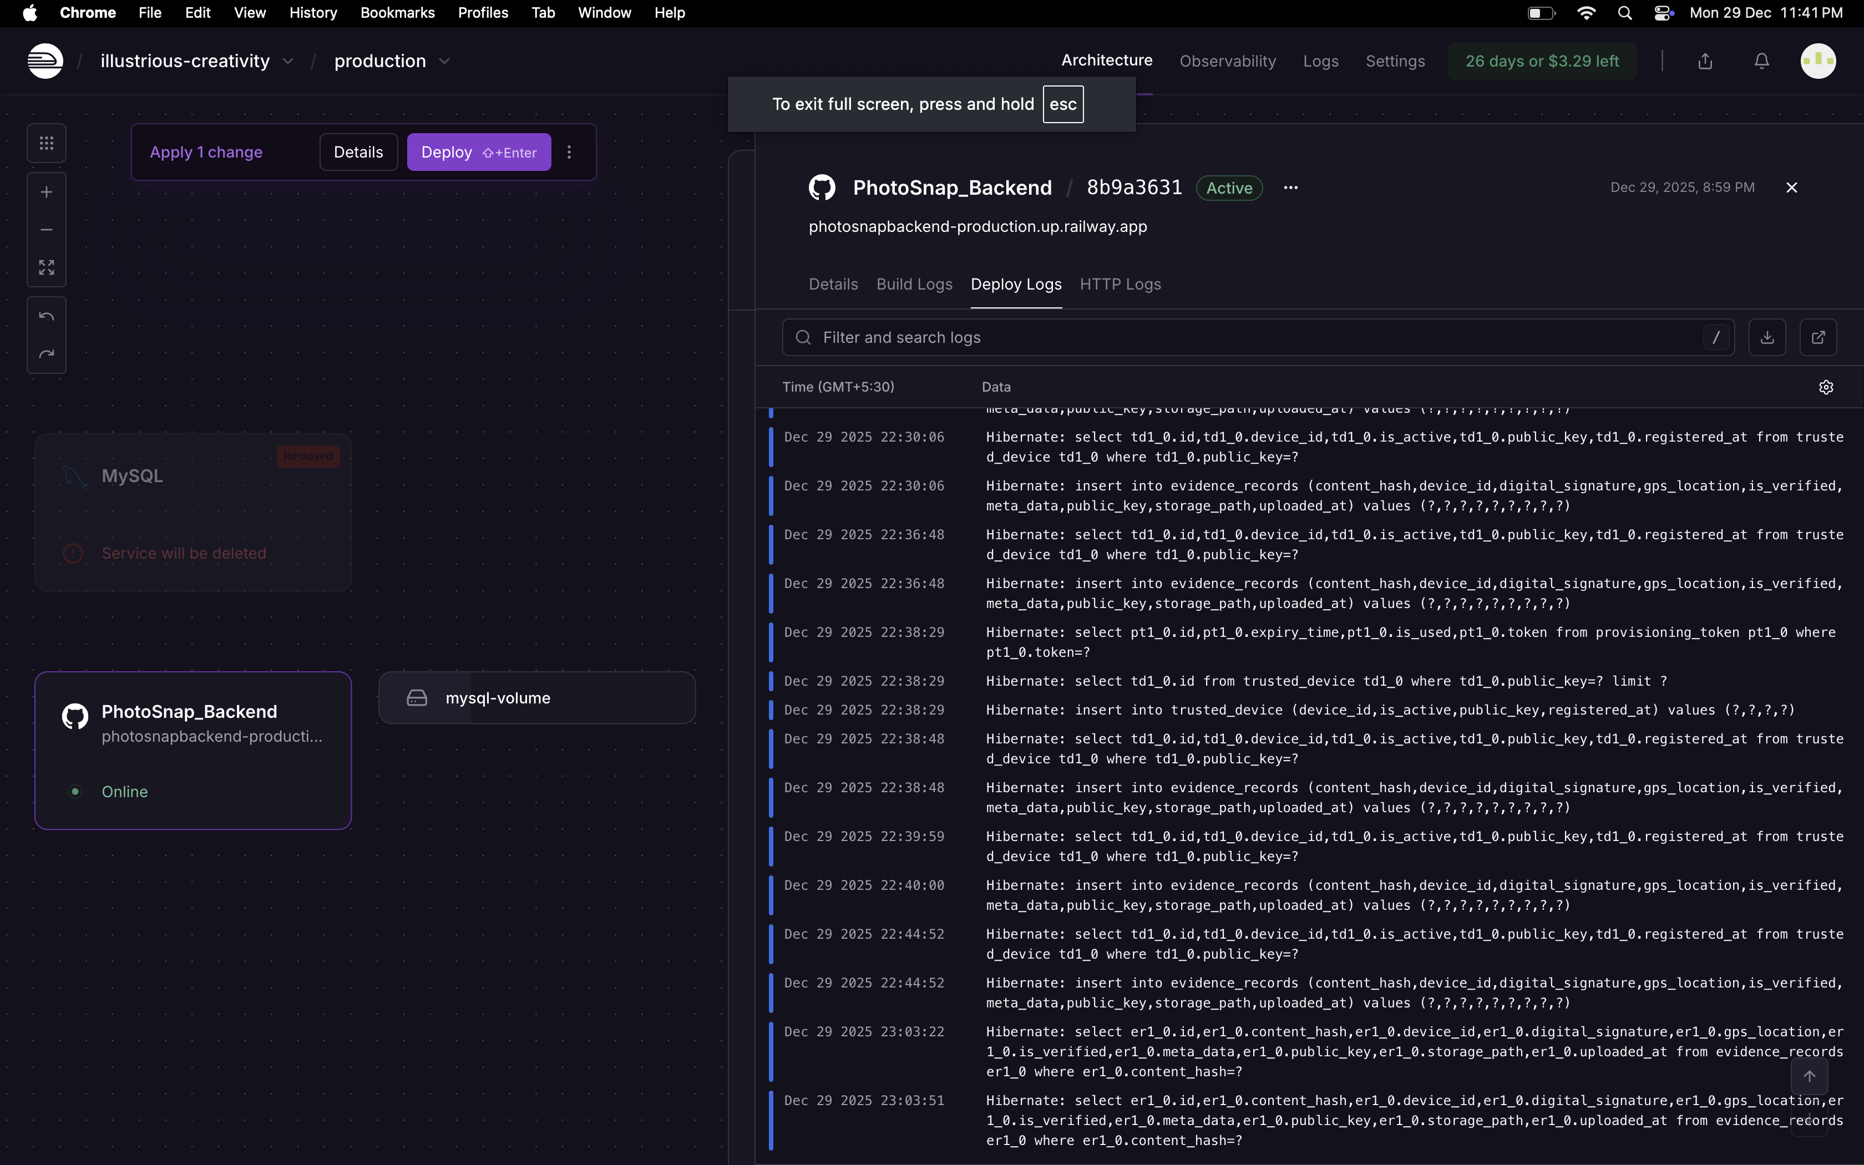Open logs in a new window icon
1864x1165 pixels.
[x=1818, y=337]
